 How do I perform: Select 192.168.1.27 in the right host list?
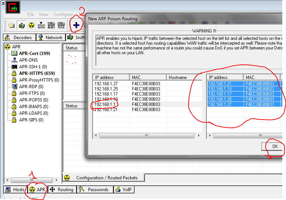[x=245, y=104]
